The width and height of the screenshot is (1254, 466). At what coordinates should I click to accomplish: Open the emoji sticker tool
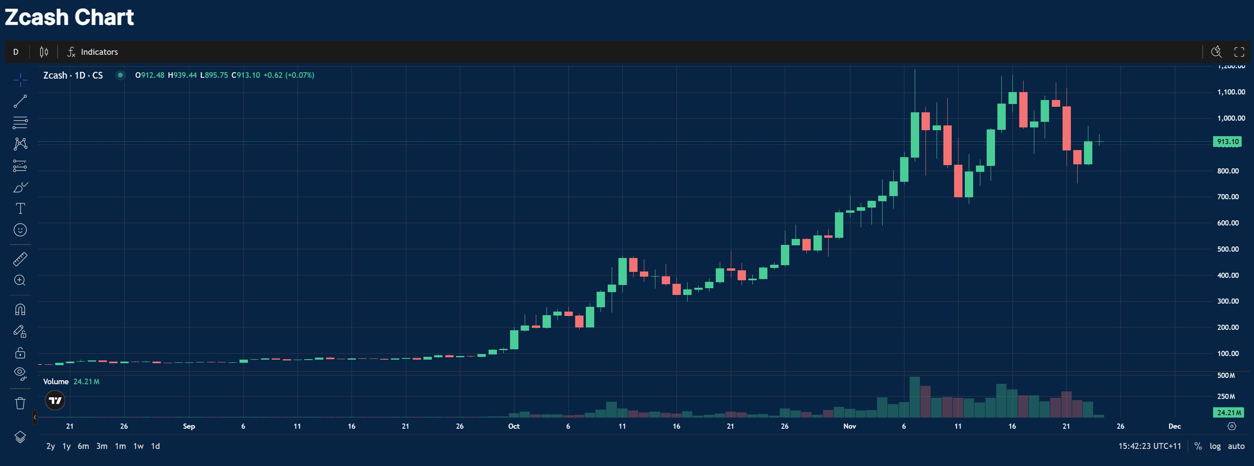coord(19,229)
